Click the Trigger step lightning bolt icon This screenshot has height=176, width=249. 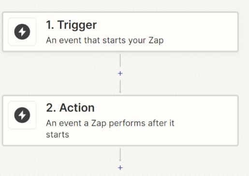(x=22, y=32)
